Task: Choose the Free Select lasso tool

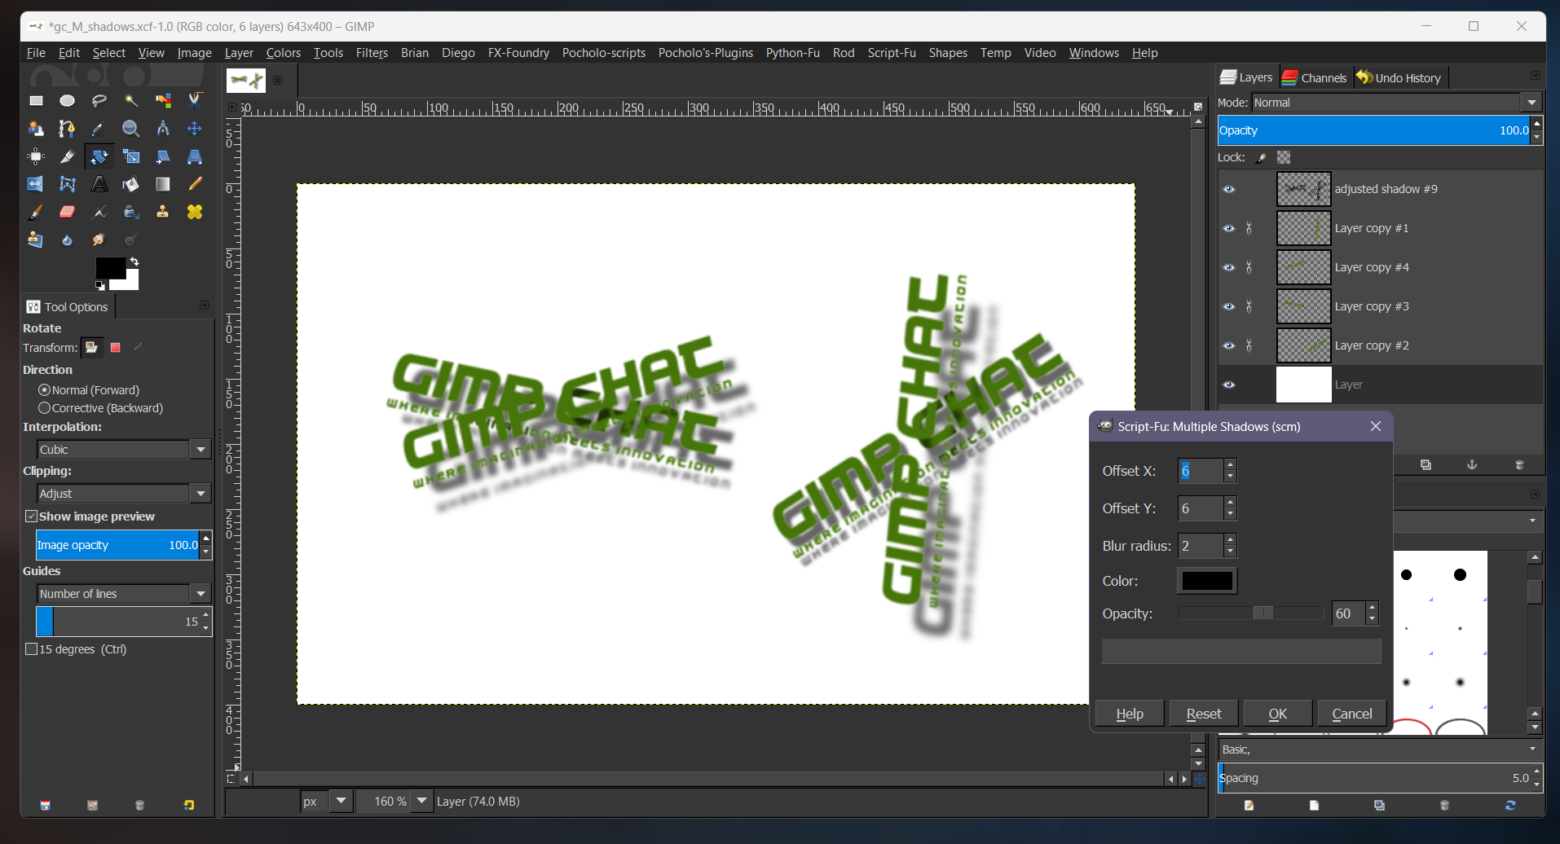Action: tap(99, 101)
